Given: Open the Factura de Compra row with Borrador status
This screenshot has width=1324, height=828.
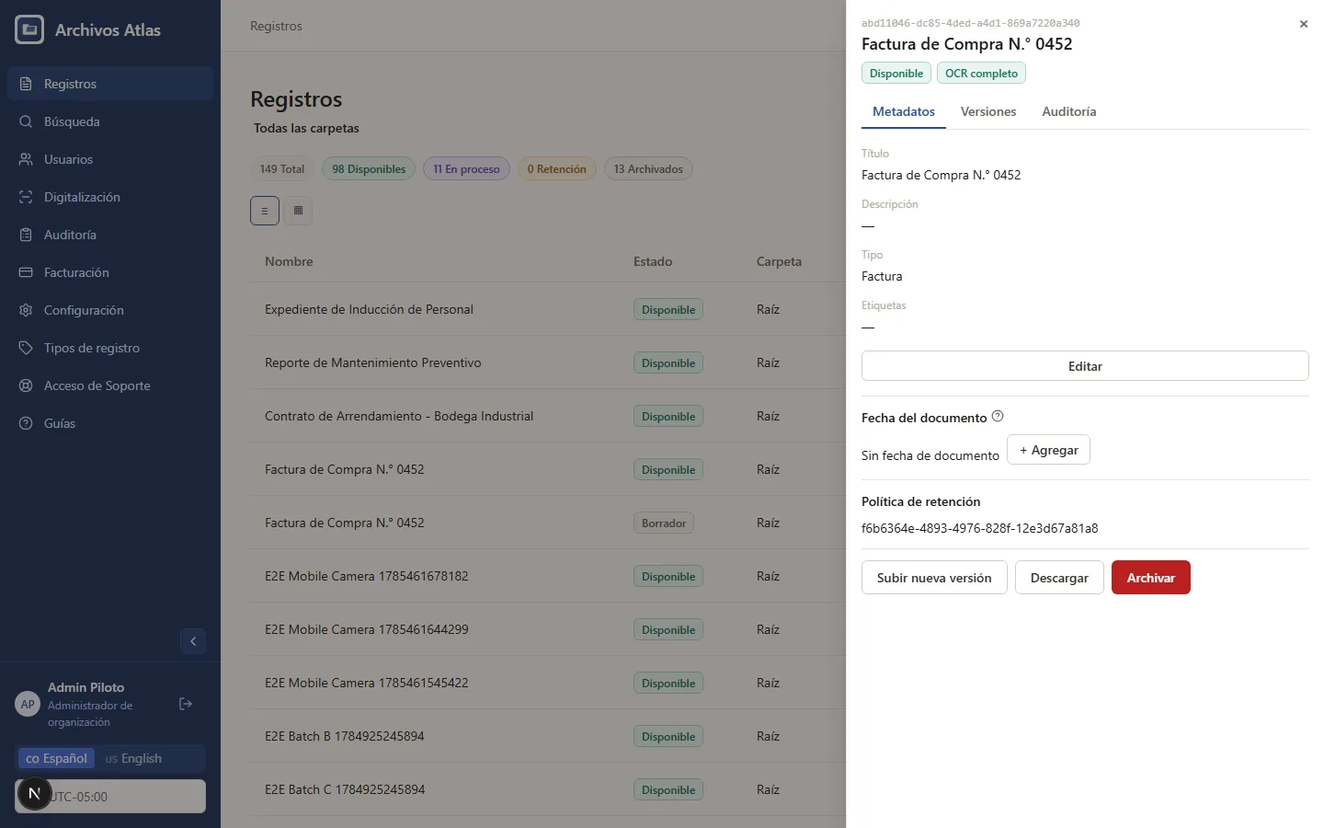Looking at the screenshot, I should 548,523.
